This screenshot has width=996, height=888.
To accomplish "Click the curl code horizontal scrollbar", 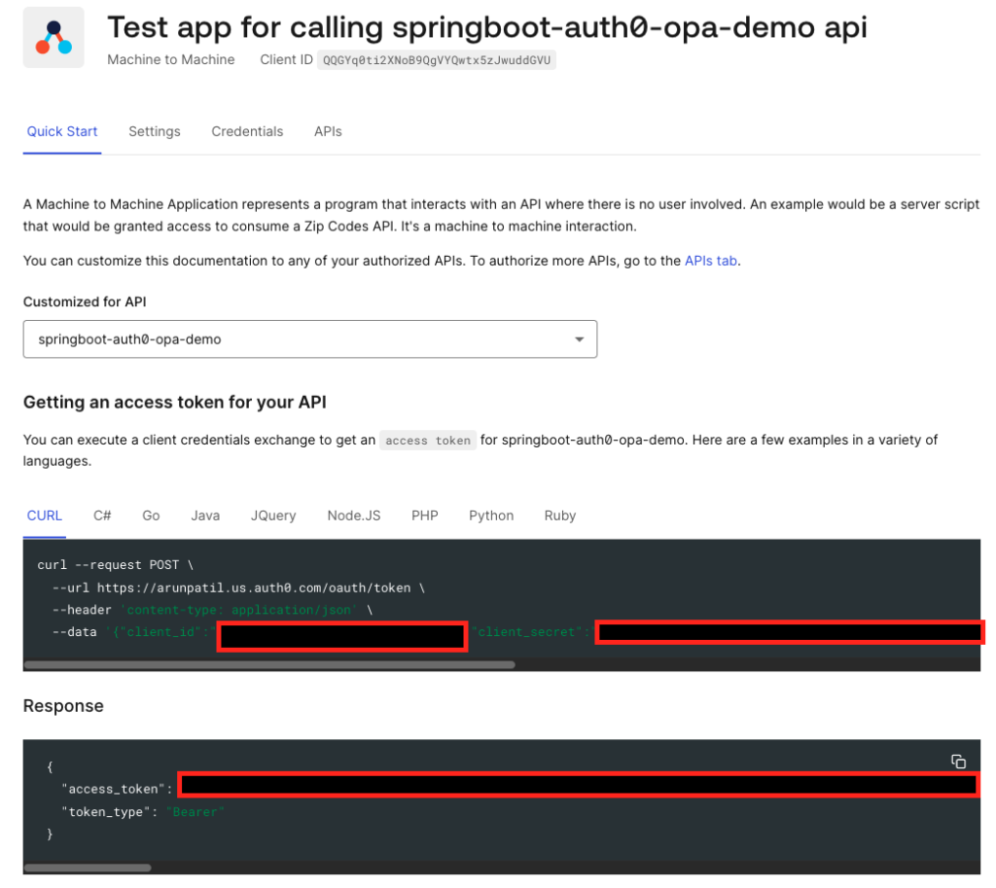I will 269,665.
